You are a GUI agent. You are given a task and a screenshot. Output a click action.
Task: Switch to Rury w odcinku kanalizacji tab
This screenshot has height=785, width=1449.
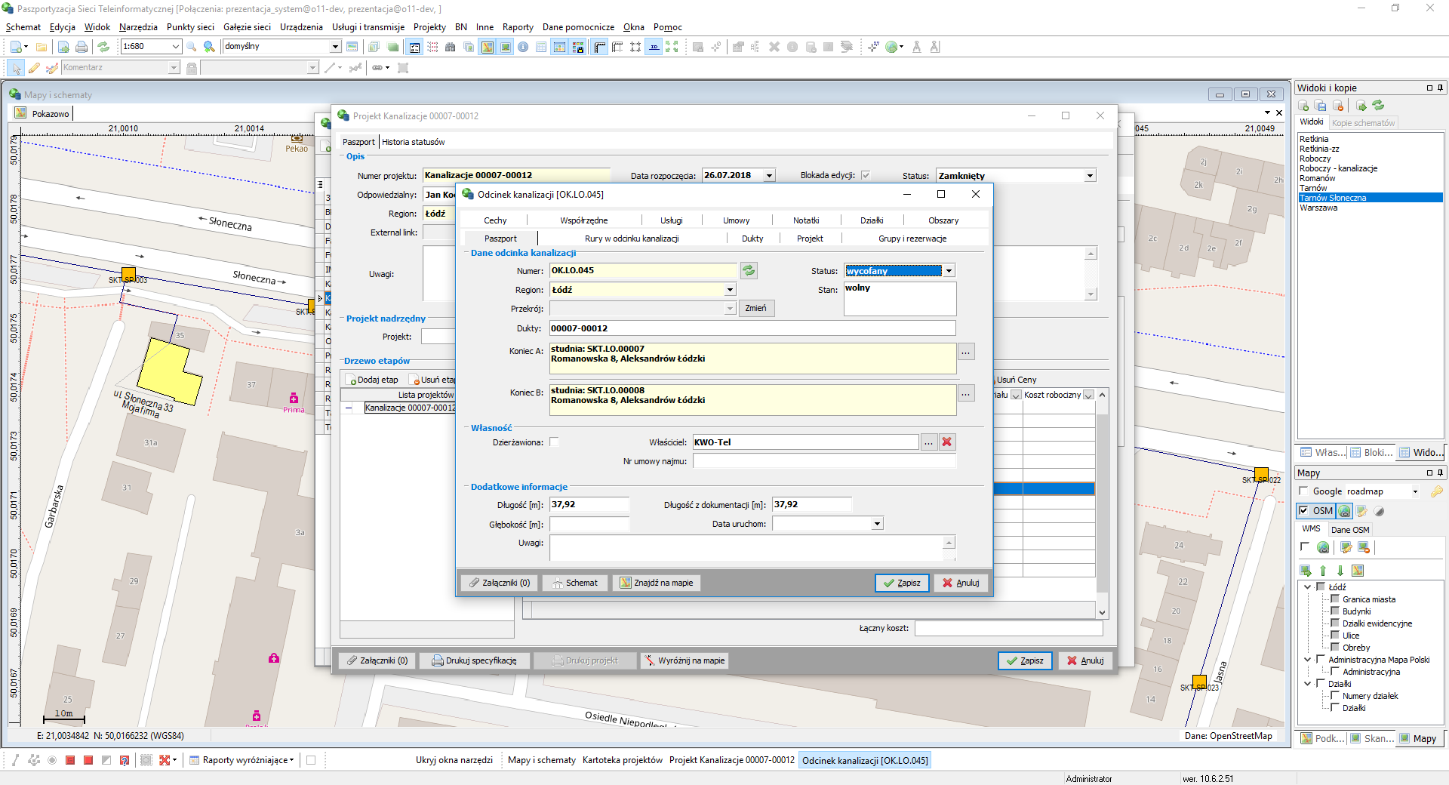(632, 239)
